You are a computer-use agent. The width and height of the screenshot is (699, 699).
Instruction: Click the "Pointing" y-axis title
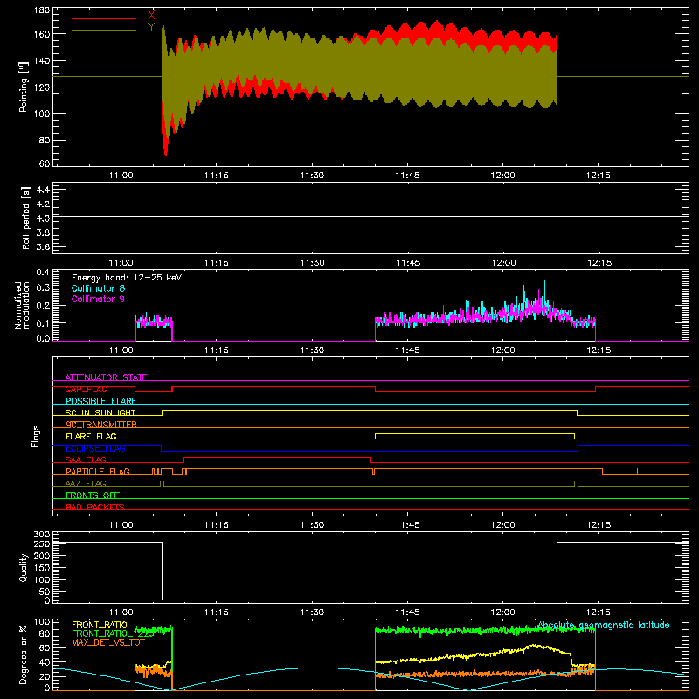[x=24, y=87]
